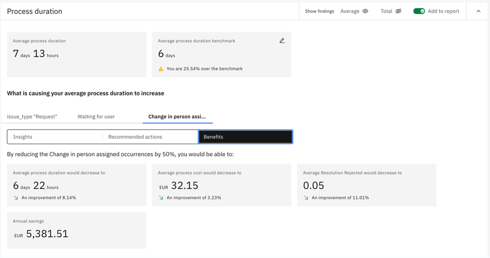Click the pencil icon to edit benchmark

(x=282, y=40)
